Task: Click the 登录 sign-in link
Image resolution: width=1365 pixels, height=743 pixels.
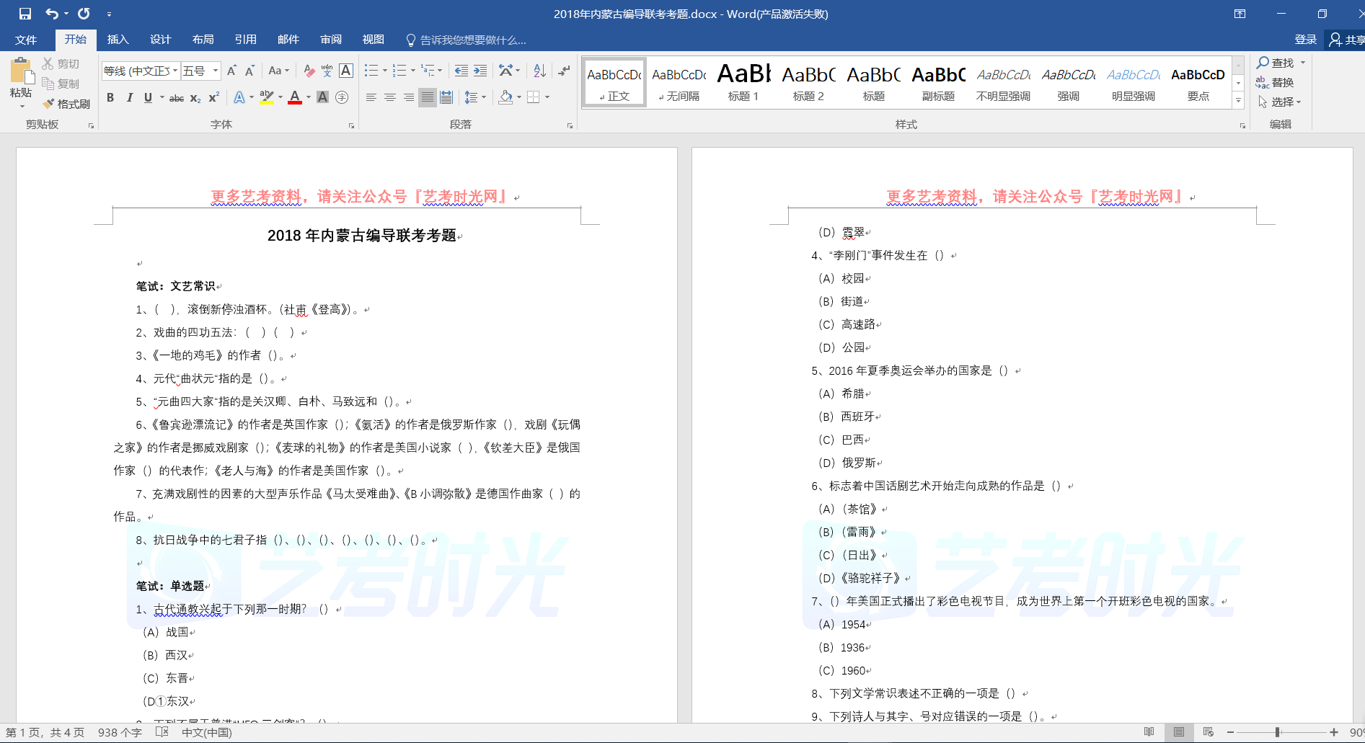Action: 1305,40
